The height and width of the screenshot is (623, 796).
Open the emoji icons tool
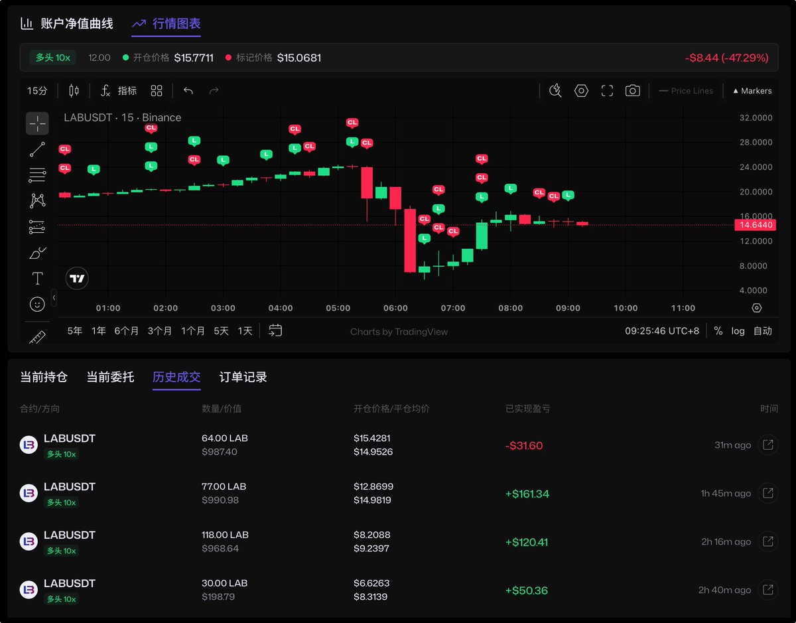[37, 304]
